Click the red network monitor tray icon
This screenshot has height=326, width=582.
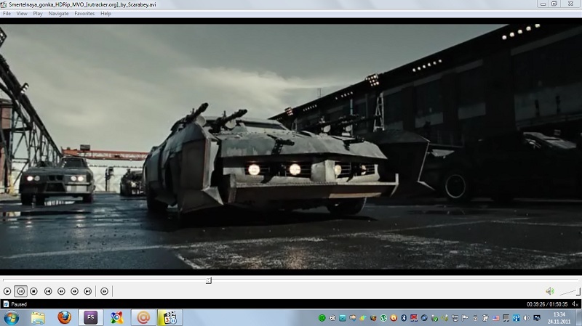point(414,318)
